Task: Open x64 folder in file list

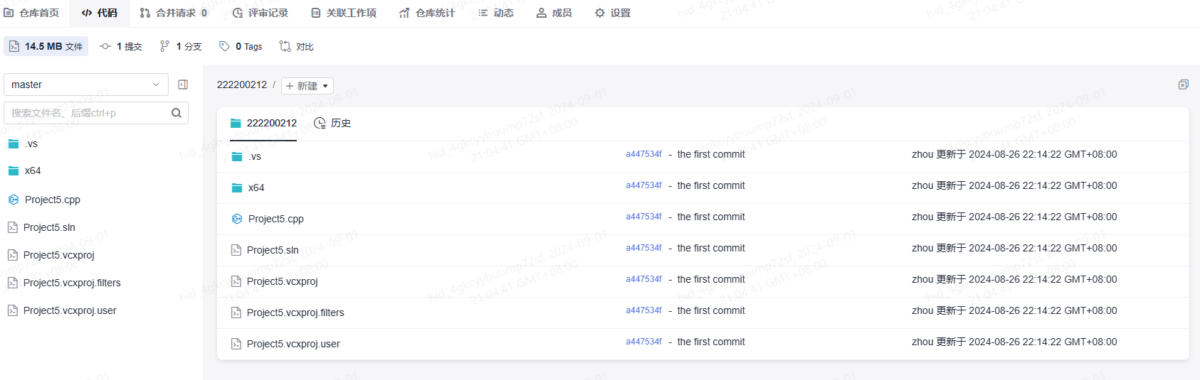Action: pos(256,188)
